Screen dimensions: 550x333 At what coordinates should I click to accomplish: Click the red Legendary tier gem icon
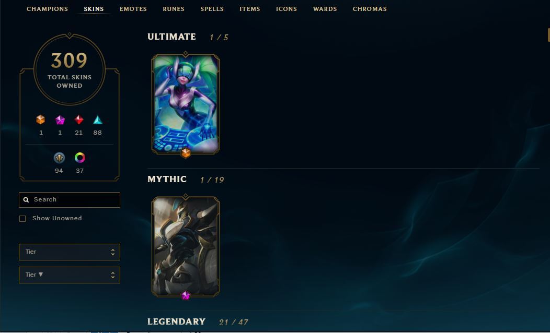coord(79,120)
